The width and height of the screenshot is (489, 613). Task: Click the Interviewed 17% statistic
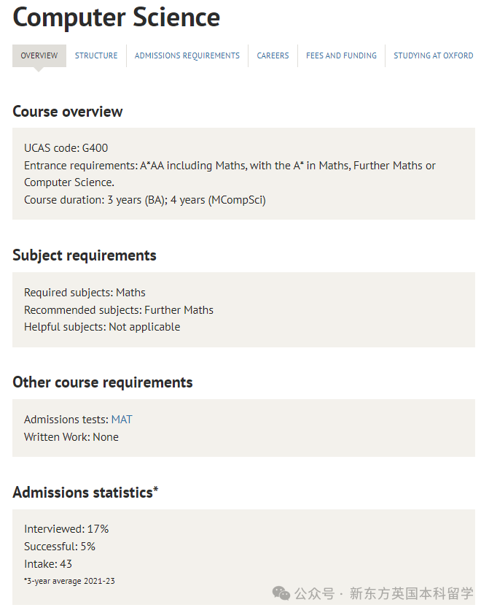(x=66, y=529)
